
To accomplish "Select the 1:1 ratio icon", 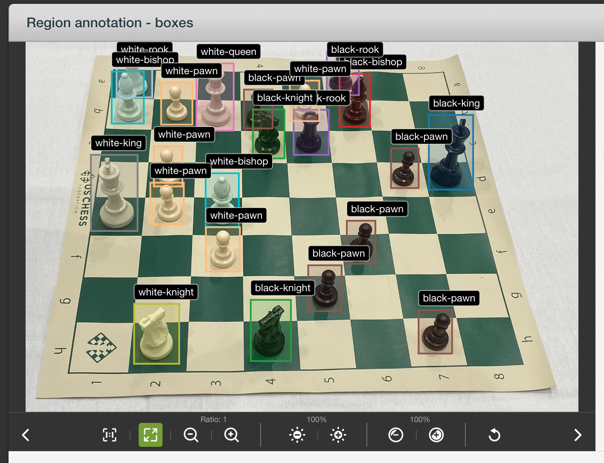I will [109, 435].
